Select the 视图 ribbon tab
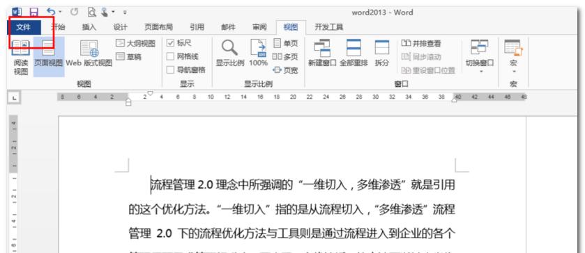The image size is (585, 253). tap(291, 27)
